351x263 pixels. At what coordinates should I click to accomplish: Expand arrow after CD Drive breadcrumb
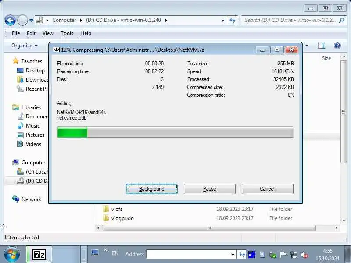166,20
